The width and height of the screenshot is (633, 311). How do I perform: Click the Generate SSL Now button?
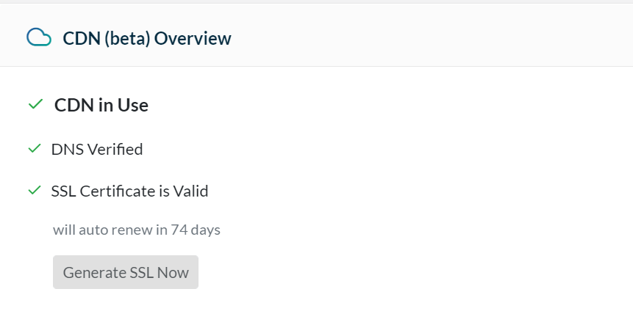(126, 272)
